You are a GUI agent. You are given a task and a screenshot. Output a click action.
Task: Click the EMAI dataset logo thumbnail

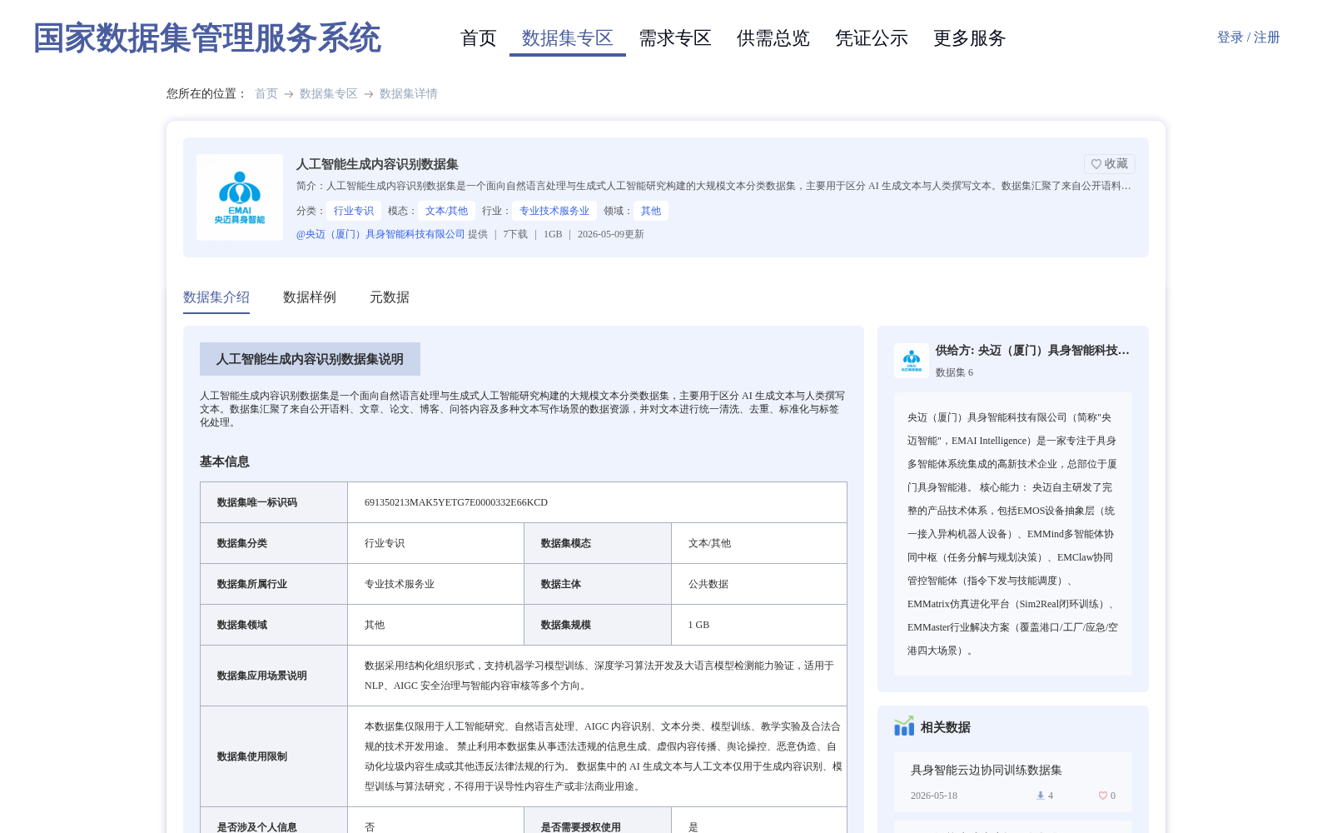point(240,197)
